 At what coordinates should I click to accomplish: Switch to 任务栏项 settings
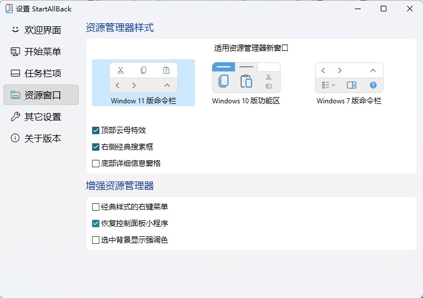[41, 73]
